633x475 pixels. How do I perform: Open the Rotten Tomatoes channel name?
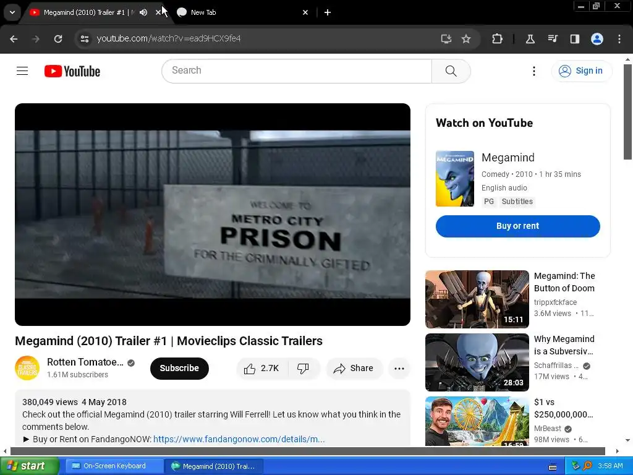point(85,362)
